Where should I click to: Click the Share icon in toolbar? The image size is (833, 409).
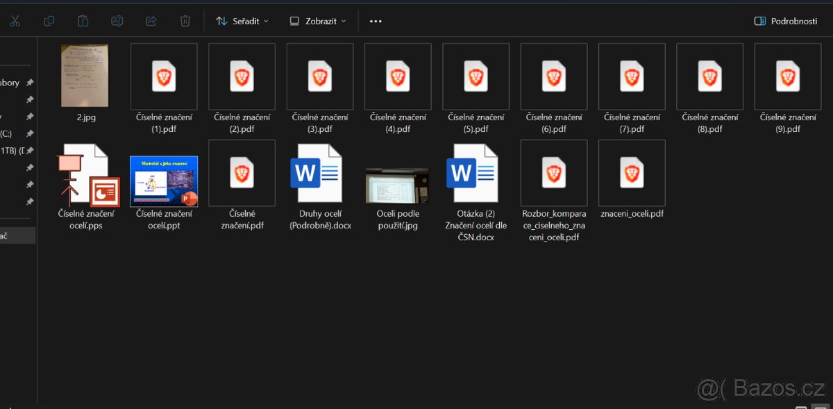tap(151, 21)
